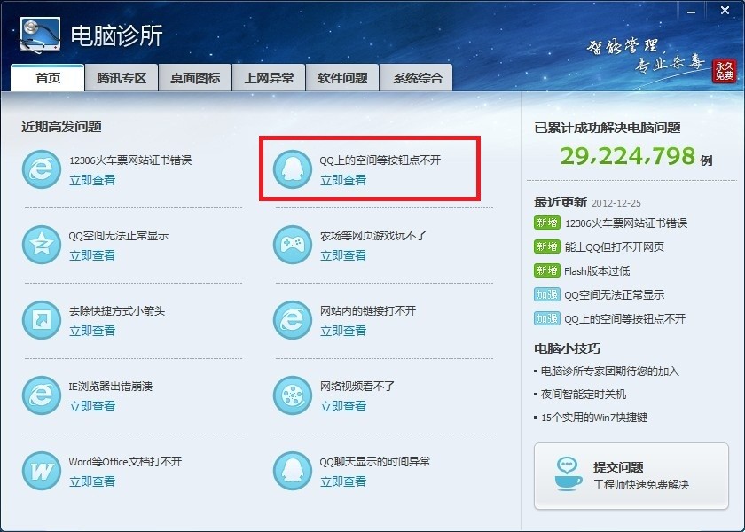Viewport: 745px width, 532px height.
Task: Go to the 系统综合 tab
Action: [x=417, y=78]
